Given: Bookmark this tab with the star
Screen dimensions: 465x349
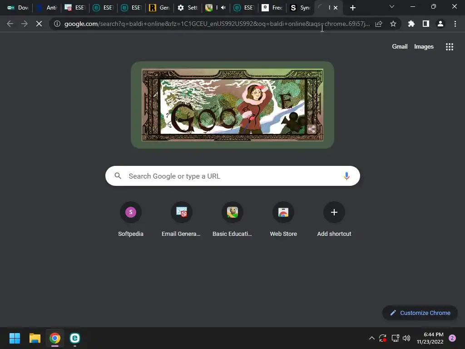Looking at the screenshot, I should 393,24.
